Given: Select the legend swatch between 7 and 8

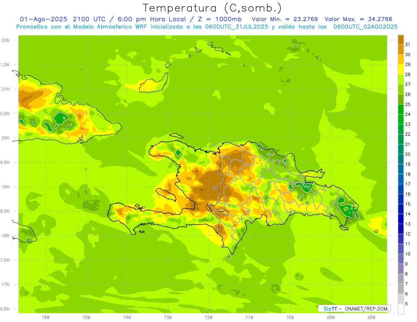Looking at the screenshot, I should [401, 279].
